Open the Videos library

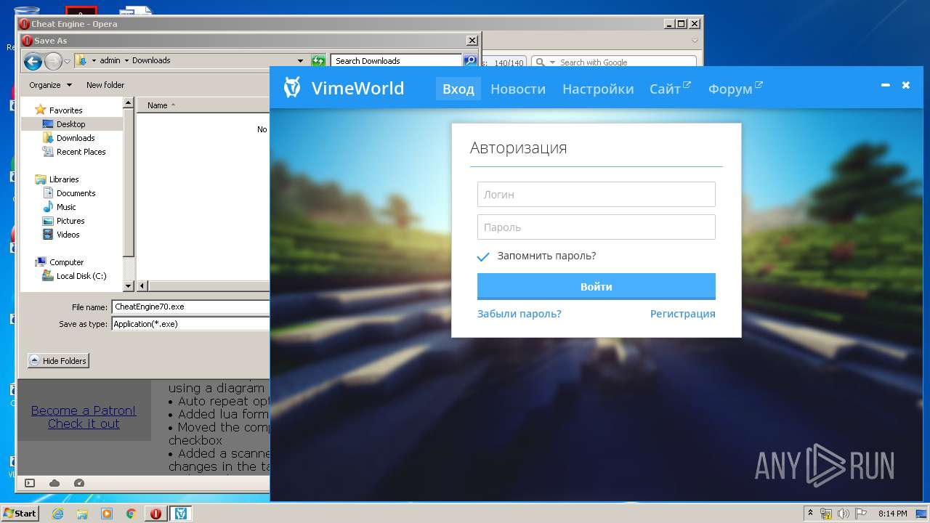pyautogui.click(x=61, y=235)
